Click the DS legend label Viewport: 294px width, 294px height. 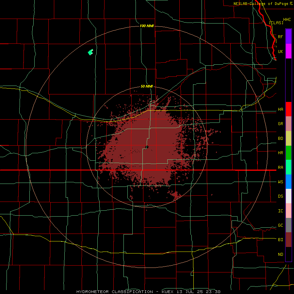point(280,196)
